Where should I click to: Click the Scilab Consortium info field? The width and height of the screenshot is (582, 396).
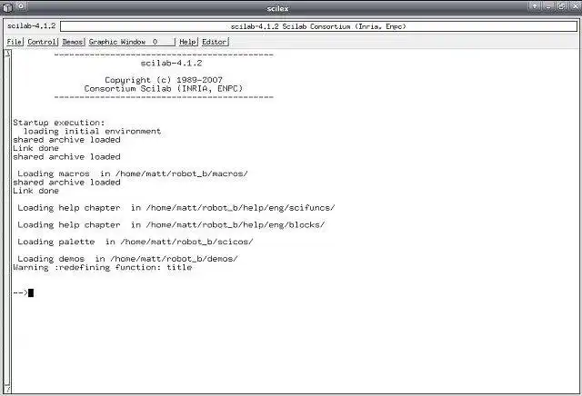tap(318, 26)
